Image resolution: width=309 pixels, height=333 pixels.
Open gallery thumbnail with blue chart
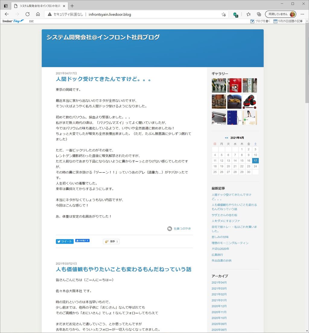coord(234,117)
